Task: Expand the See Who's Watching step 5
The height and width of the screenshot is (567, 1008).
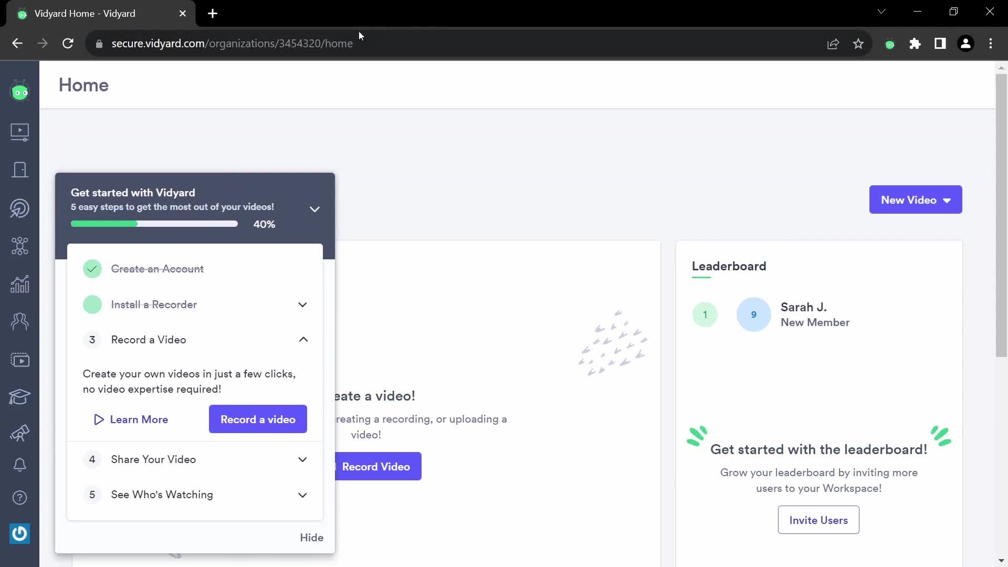Action: point(302,495)
